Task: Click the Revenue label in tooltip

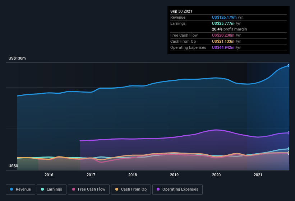Action: coord(178,17)
